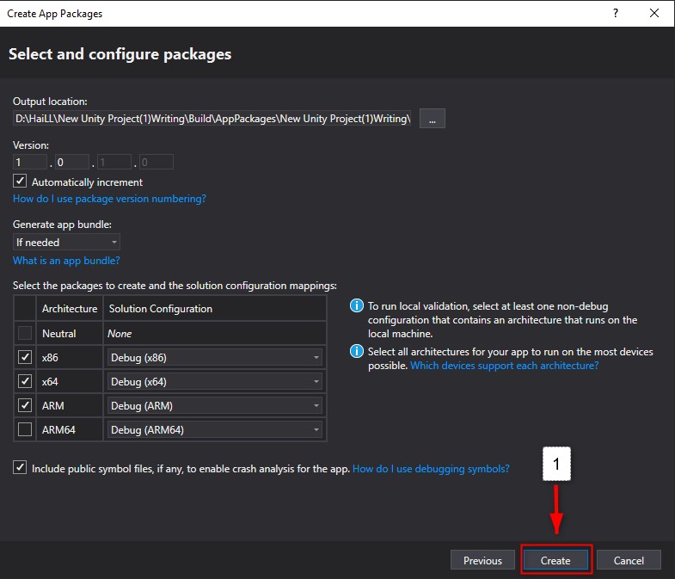Browse output location with ellipsis button
Viewport: 675px width, 579px height.
(433, 119)
